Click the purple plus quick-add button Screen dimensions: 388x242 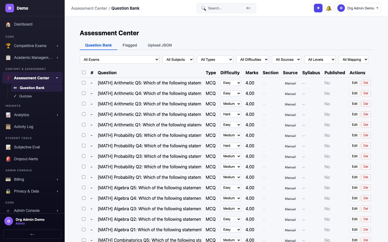click(x=318, y=8)
